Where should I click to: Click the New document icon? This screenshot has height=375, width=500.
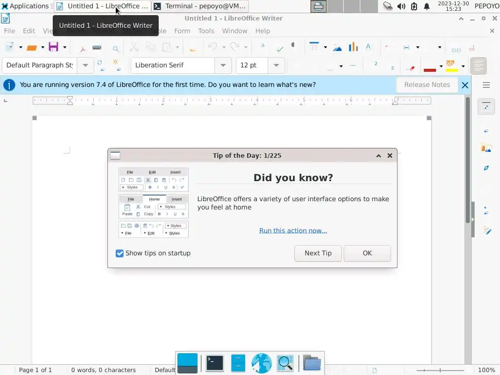tap(10, 47)
